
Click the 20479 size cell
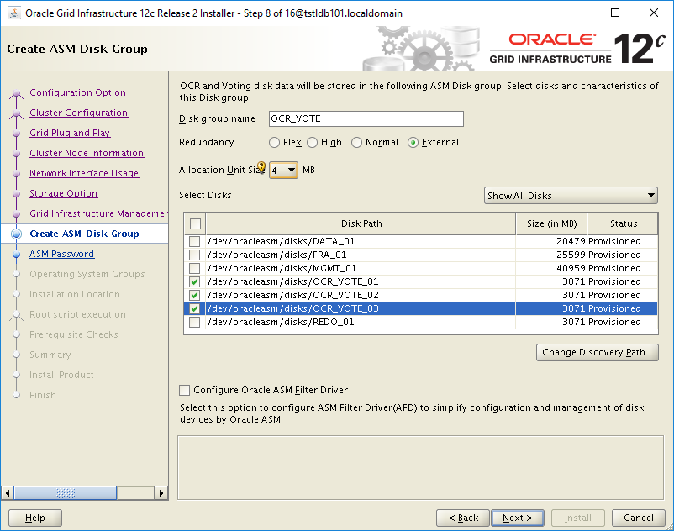pos(551,241)
